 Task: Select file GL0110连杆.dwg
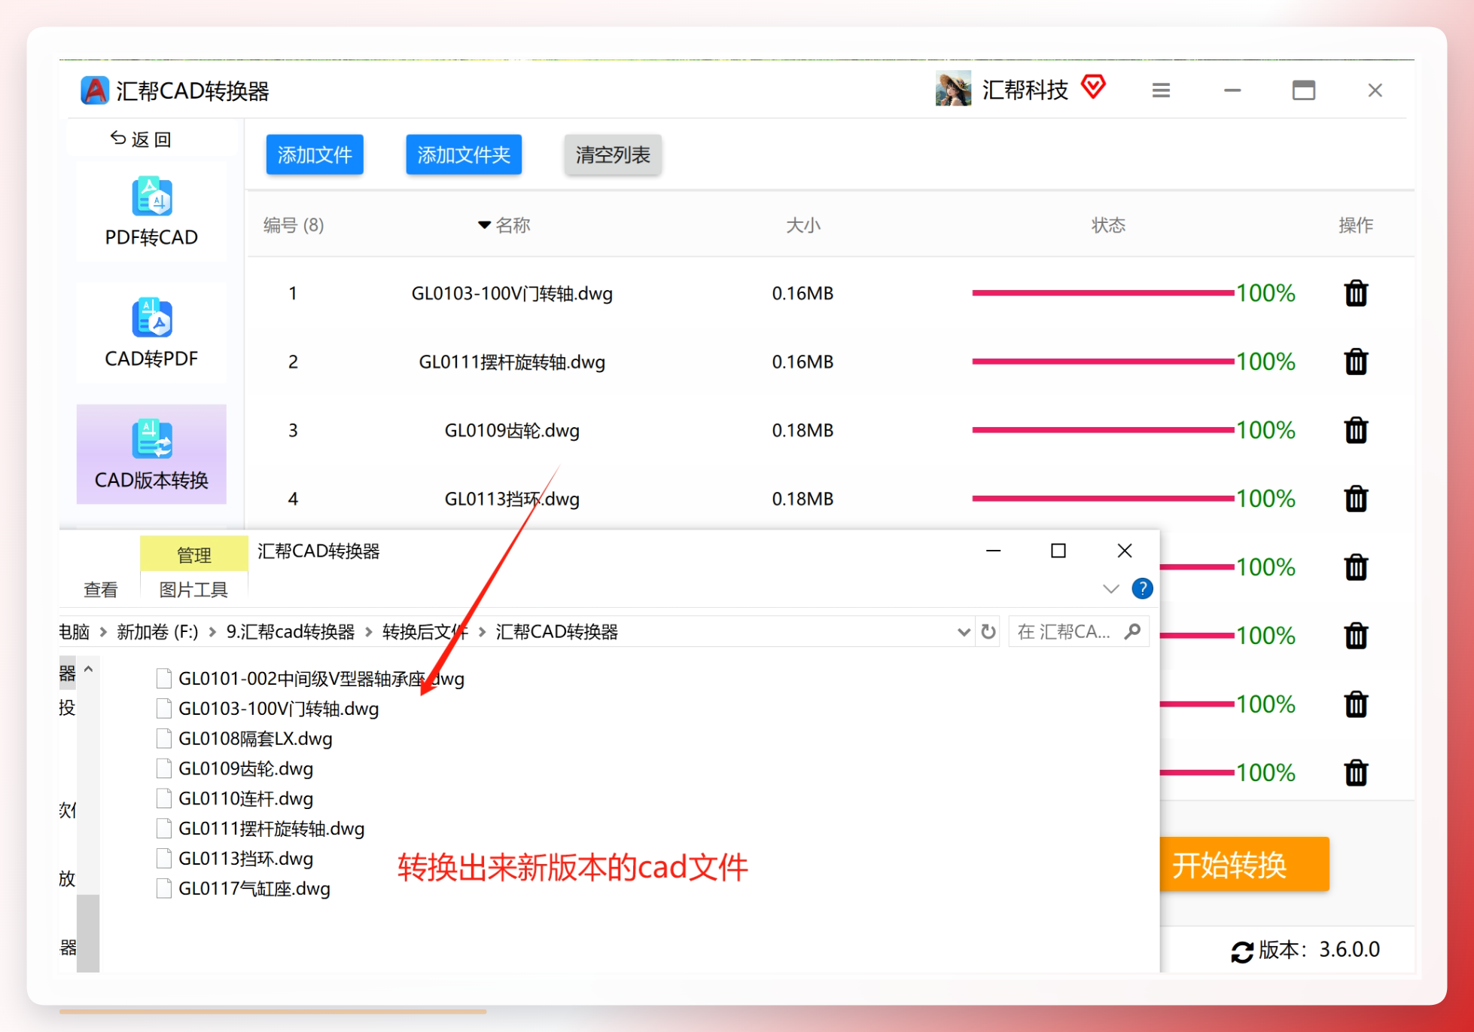click(x=235, y=799)
